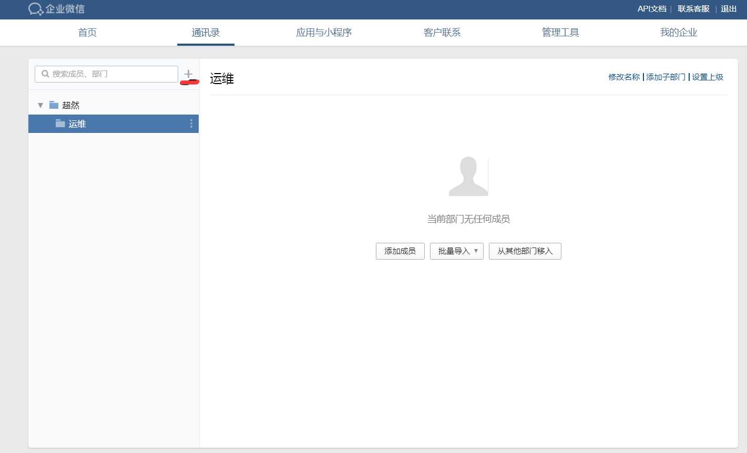Select the 超然 department name in tree
Image resolution: width=747 pixels, height=453 pixels.
70,105
